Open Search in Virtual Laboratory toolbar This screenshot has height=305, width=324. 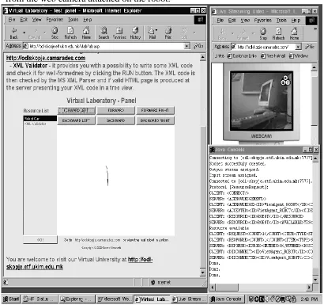tap(104, 33)
